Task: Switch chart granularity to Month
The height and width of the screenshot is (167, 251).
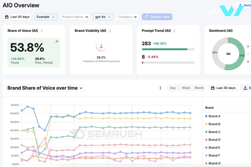Action: pyautogui.click(x=199, y=88)
